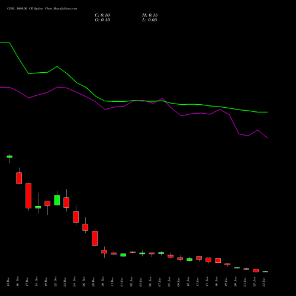Click the "17 Dec" date axis label
This screenshot has width=296, height=296.
click(x=27, y=282)
